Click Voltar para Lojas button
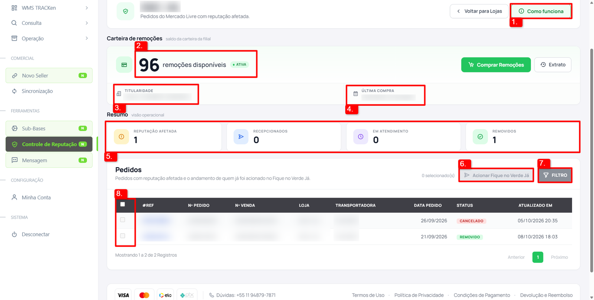 click(479, 11)
